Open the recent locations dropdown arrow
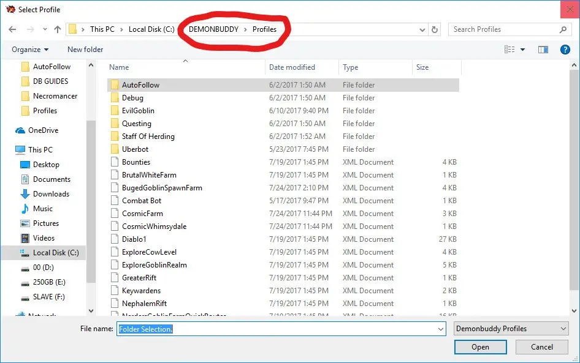This screenshot has height=363, width=580. point(45,29)
